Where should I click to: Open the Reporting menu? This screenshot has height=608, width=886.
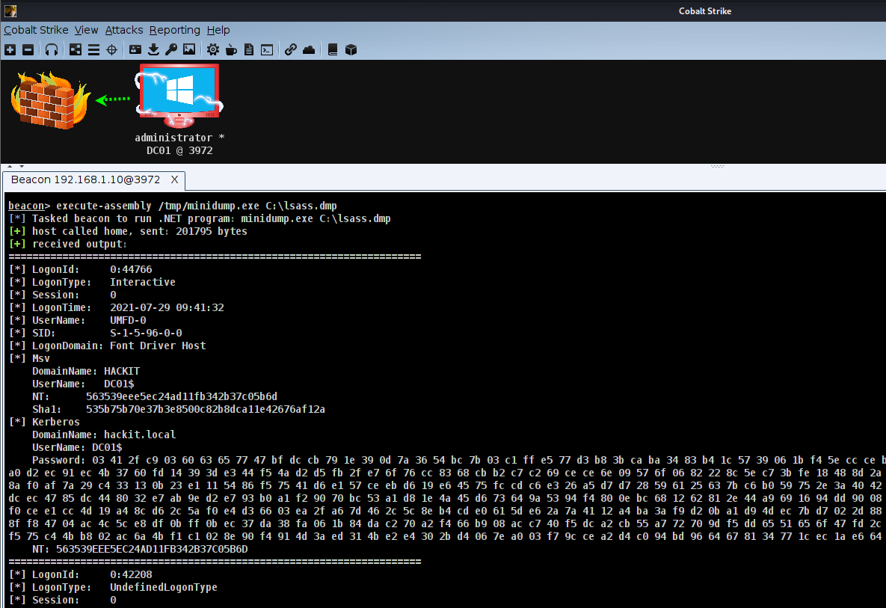(x=175, y=30)
